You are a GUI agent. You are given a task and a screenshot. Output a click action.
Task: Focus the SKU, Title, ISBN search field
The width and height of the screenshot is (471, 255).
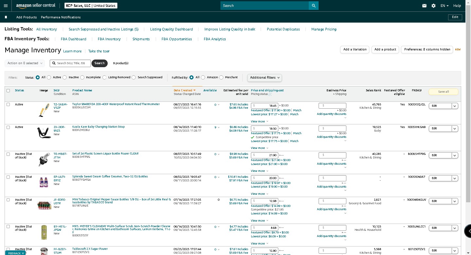point(70,63)
